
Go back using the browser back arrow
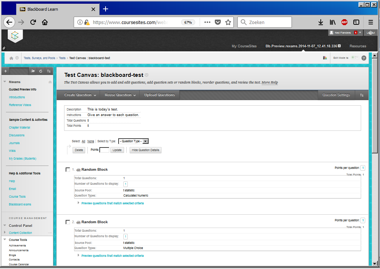[x=9, y=22]
